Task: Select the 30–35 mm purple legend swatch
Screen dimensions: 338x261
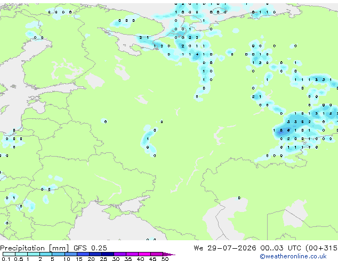Action: [120, 254]
